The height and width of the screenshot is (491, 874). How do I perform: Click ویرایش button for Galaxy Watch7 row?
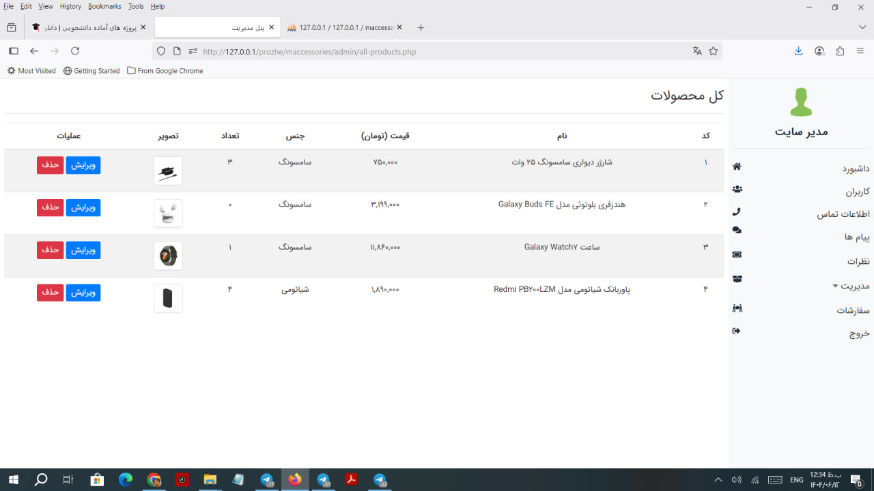tap(83, 250)
